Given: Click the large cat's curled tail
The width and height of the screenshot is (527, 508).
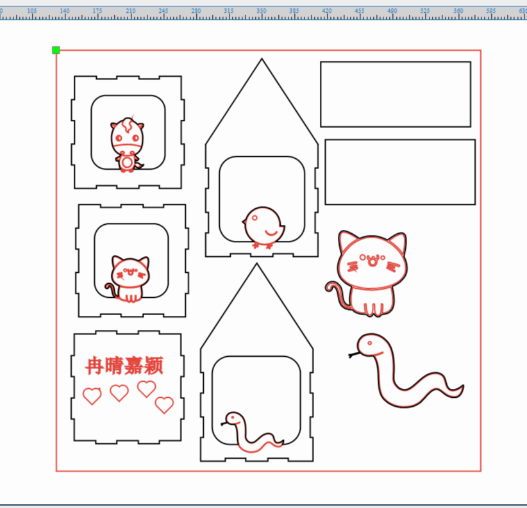Looking at the screenshot, I should tap(335, 295).
